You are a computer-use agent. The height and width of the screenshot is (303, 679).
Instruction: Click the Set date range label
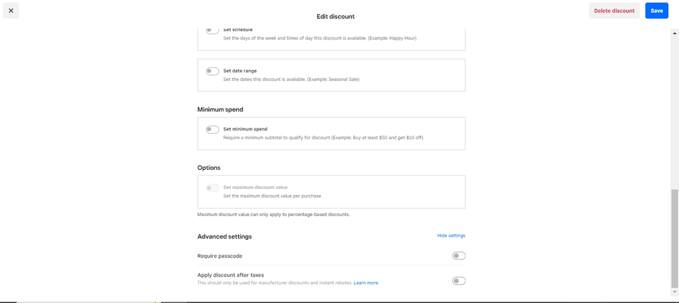[x=240, y=71]
